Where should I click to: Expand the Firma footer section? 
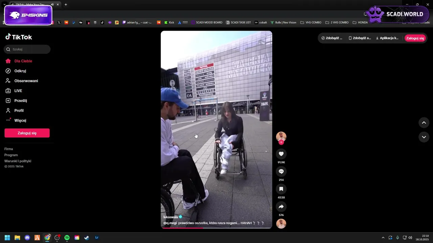click(x=9, y=149)
